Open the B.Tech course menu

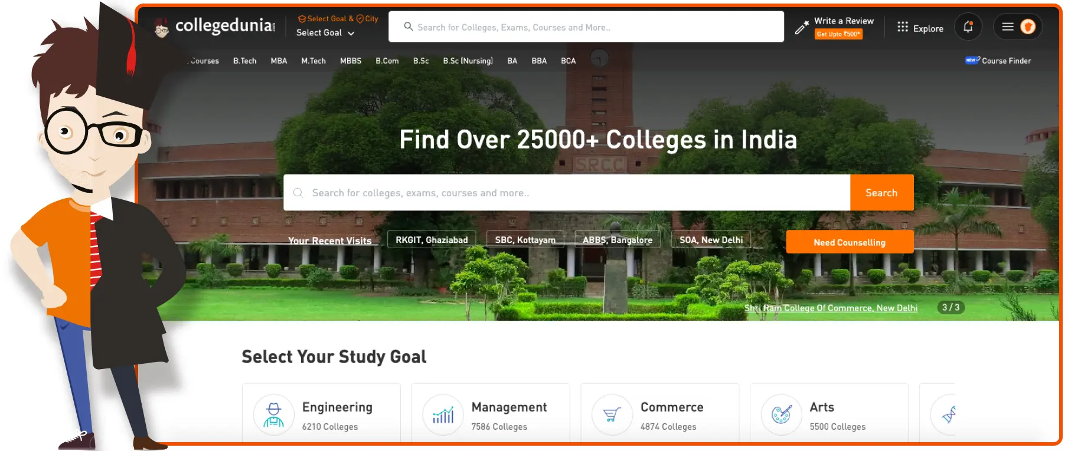point(244,61)
